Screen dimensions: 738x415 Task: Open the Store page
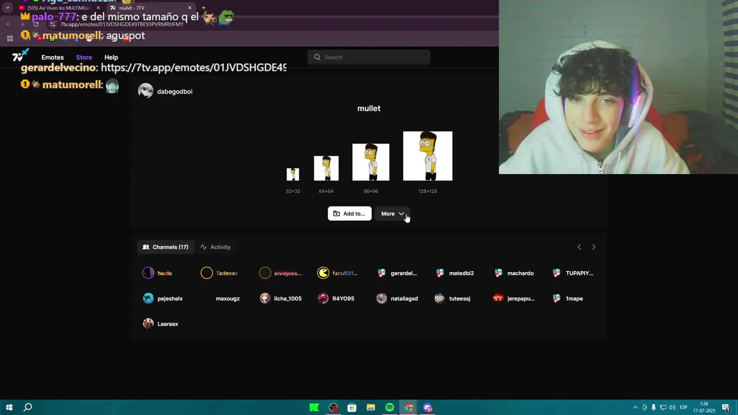point(84,58)
